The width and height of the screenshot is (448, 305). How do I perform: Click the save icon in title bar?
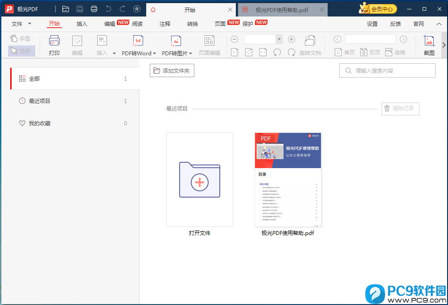(80, 9)
